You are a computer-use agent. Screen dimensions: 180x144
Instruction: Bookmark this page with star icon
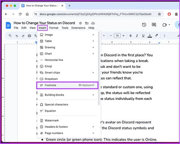(159, 14)
